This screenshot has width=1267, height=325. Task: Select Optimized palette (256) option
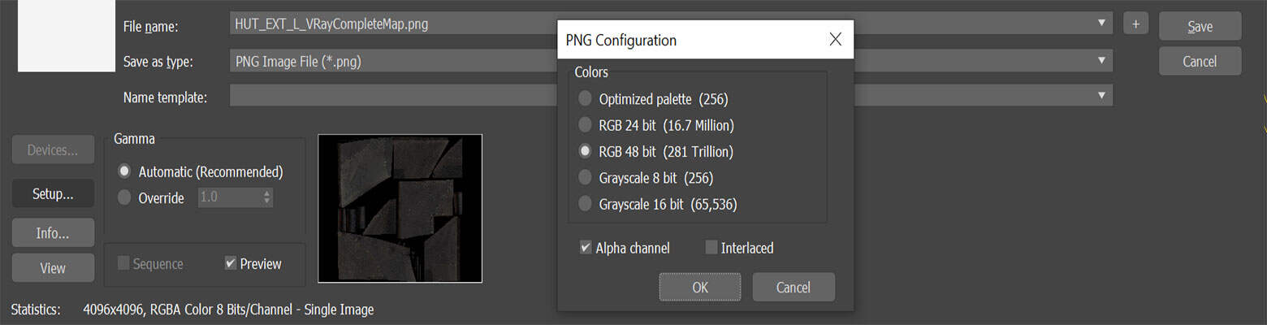pos(585,99)
